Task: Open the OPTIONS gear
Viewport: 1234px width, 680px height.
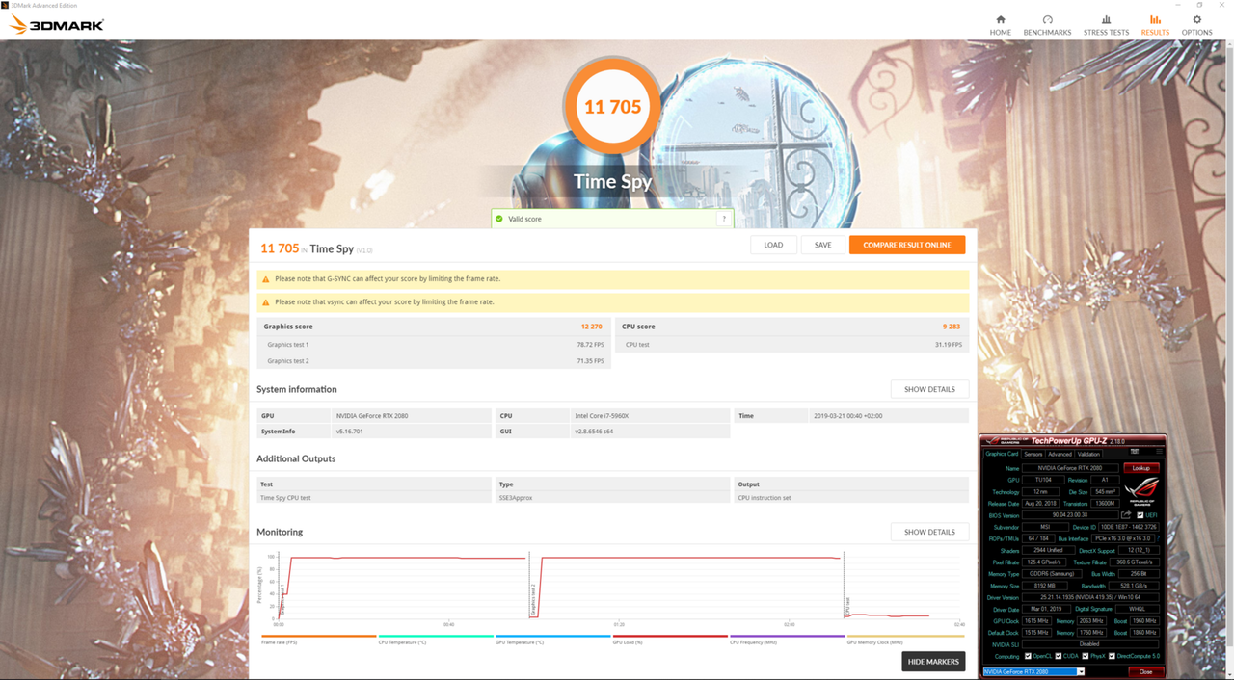Action: [x=1197, y=25]
